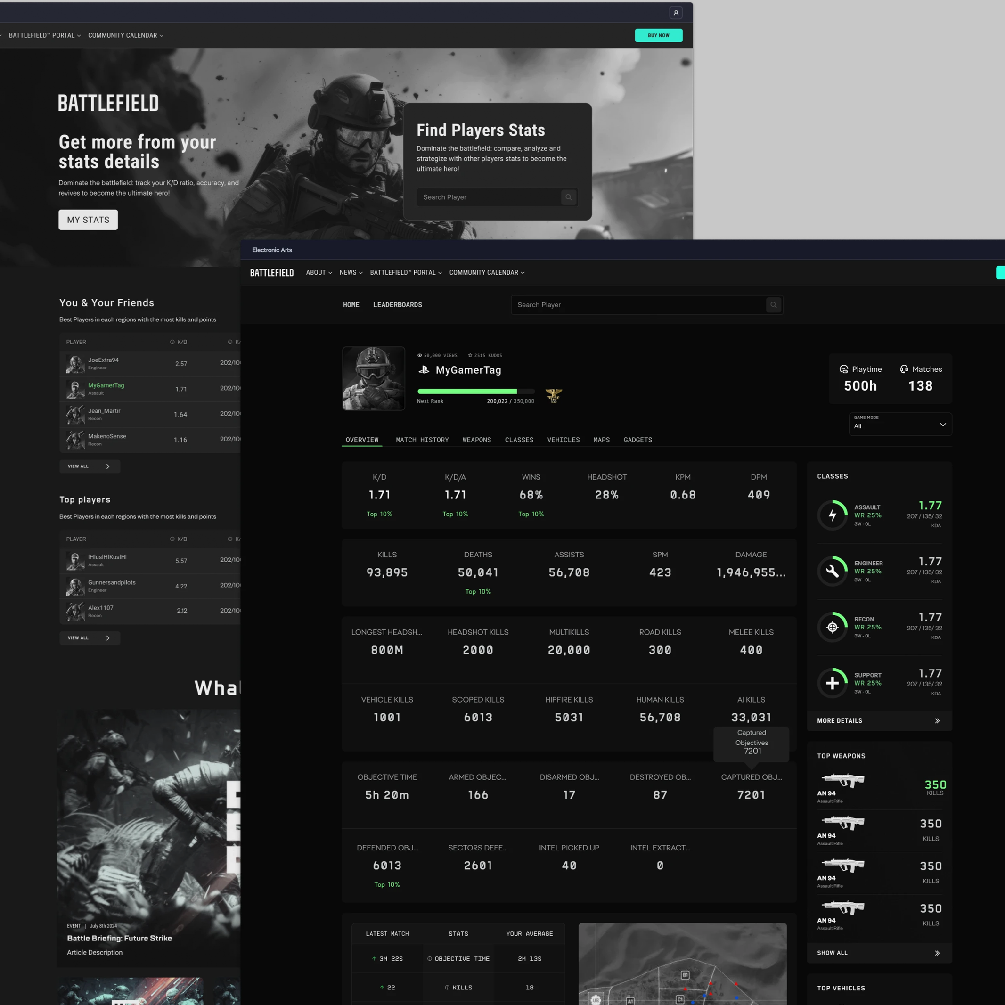Click the user profile icon at top
This screenshot has width=1005, height=1005.
(676, 13)
